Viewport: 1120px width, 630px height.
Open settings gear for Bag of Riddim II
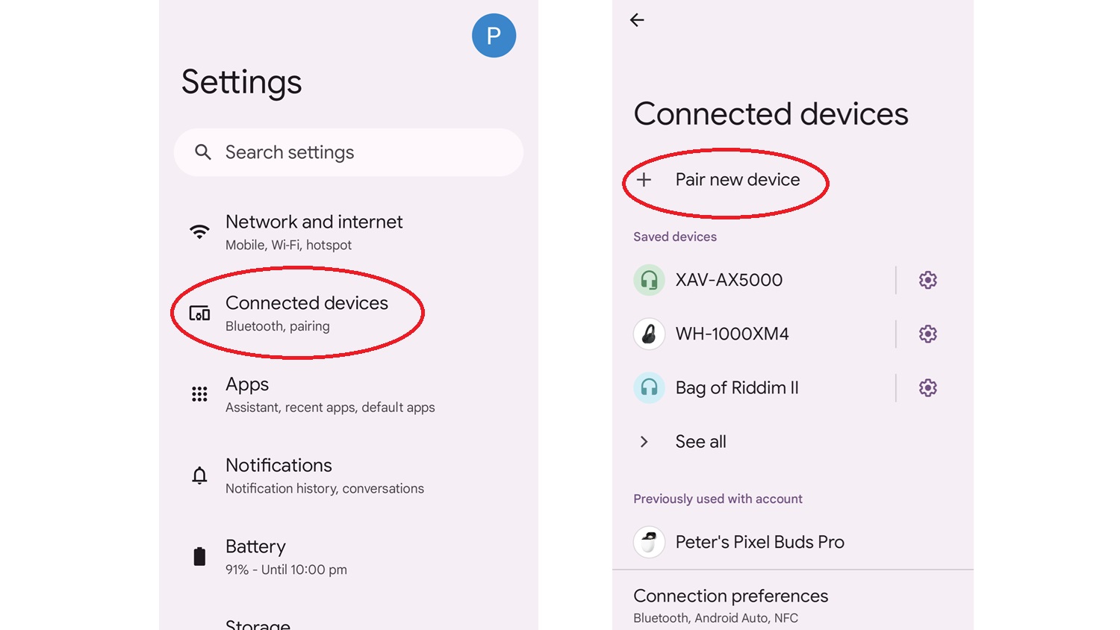927,387
